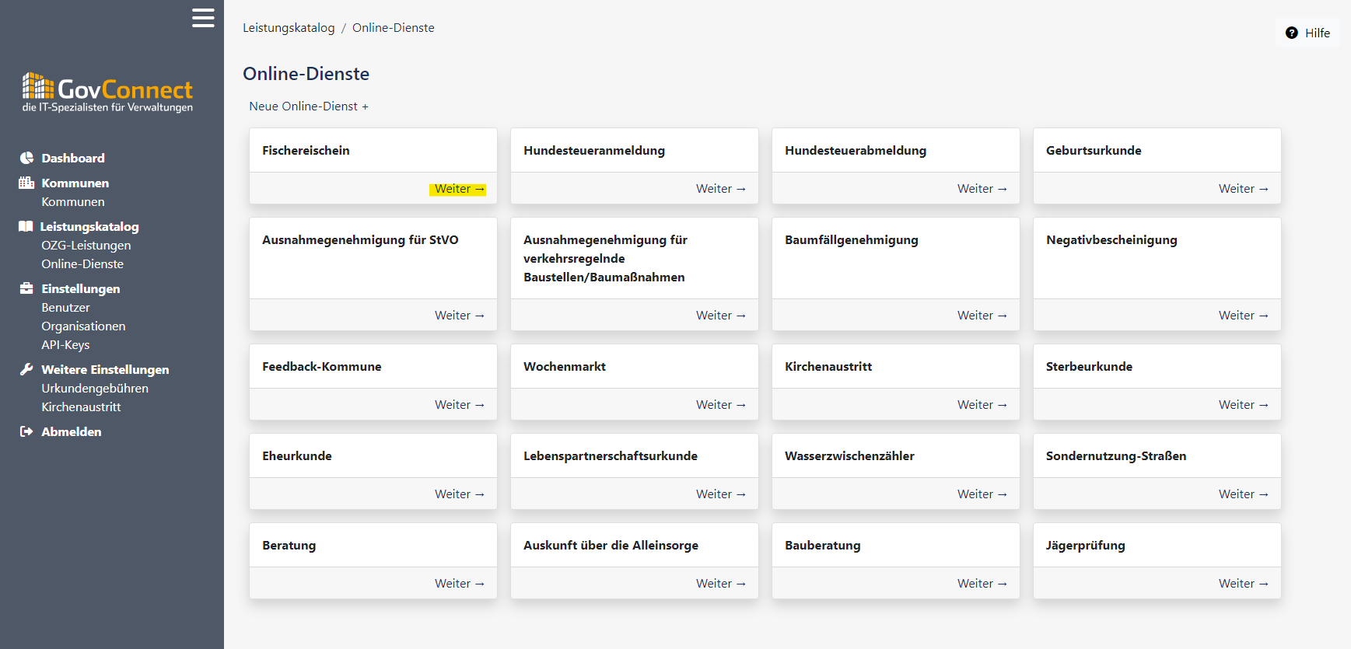Click the Leistungskatalog breadcrumb link
Viewport: 1351px width, 649px height.
point(289,28)
